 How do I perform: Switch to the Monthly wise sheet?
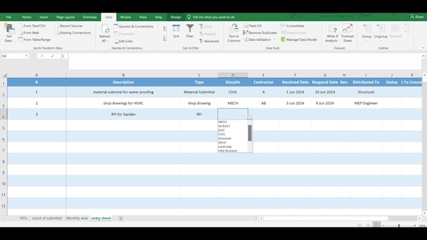click(x=77, y=218)
